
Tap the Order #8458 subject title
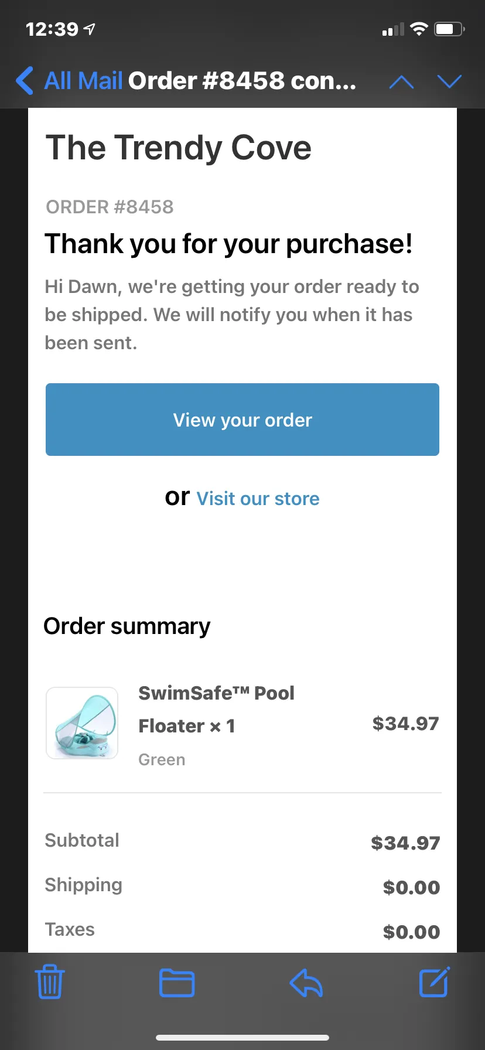[x=242, y=81]
